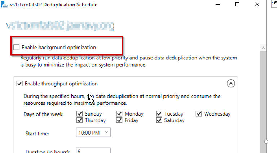Viewport: 277px width, 153px height.
Task: Click the scrollbar up arrow
Action: pos(263,48)
